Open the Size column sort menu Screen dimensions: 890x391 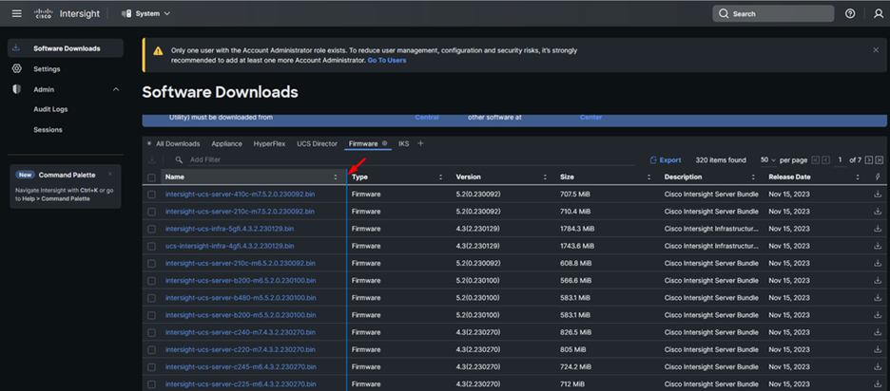[648, 177]
